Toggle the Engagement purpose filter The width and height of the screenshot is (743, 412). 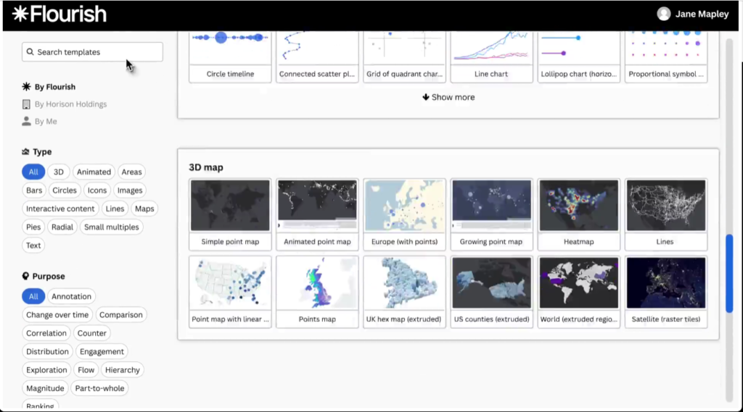102,352
